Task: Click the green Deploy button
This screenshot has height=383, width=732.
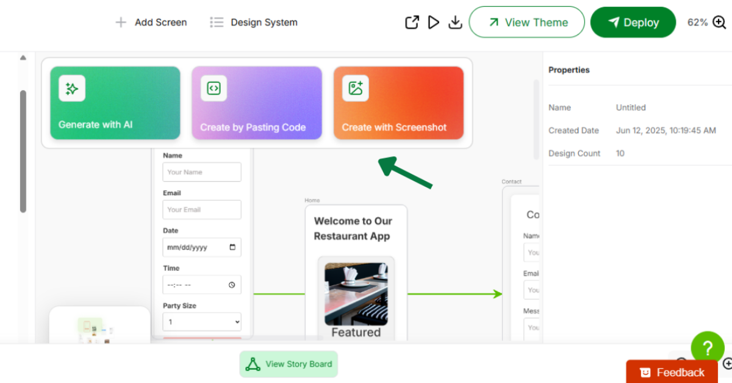Action: [x=633, y=23]
